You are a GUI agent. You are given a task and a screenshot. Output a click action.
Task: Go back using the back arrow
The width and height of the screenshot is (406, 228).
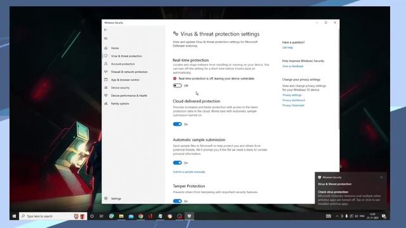pos(105,30)
